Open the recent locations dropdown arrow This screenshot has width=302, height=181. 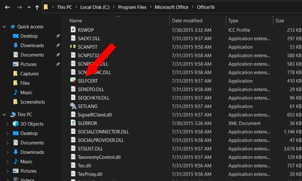[29, 7]
